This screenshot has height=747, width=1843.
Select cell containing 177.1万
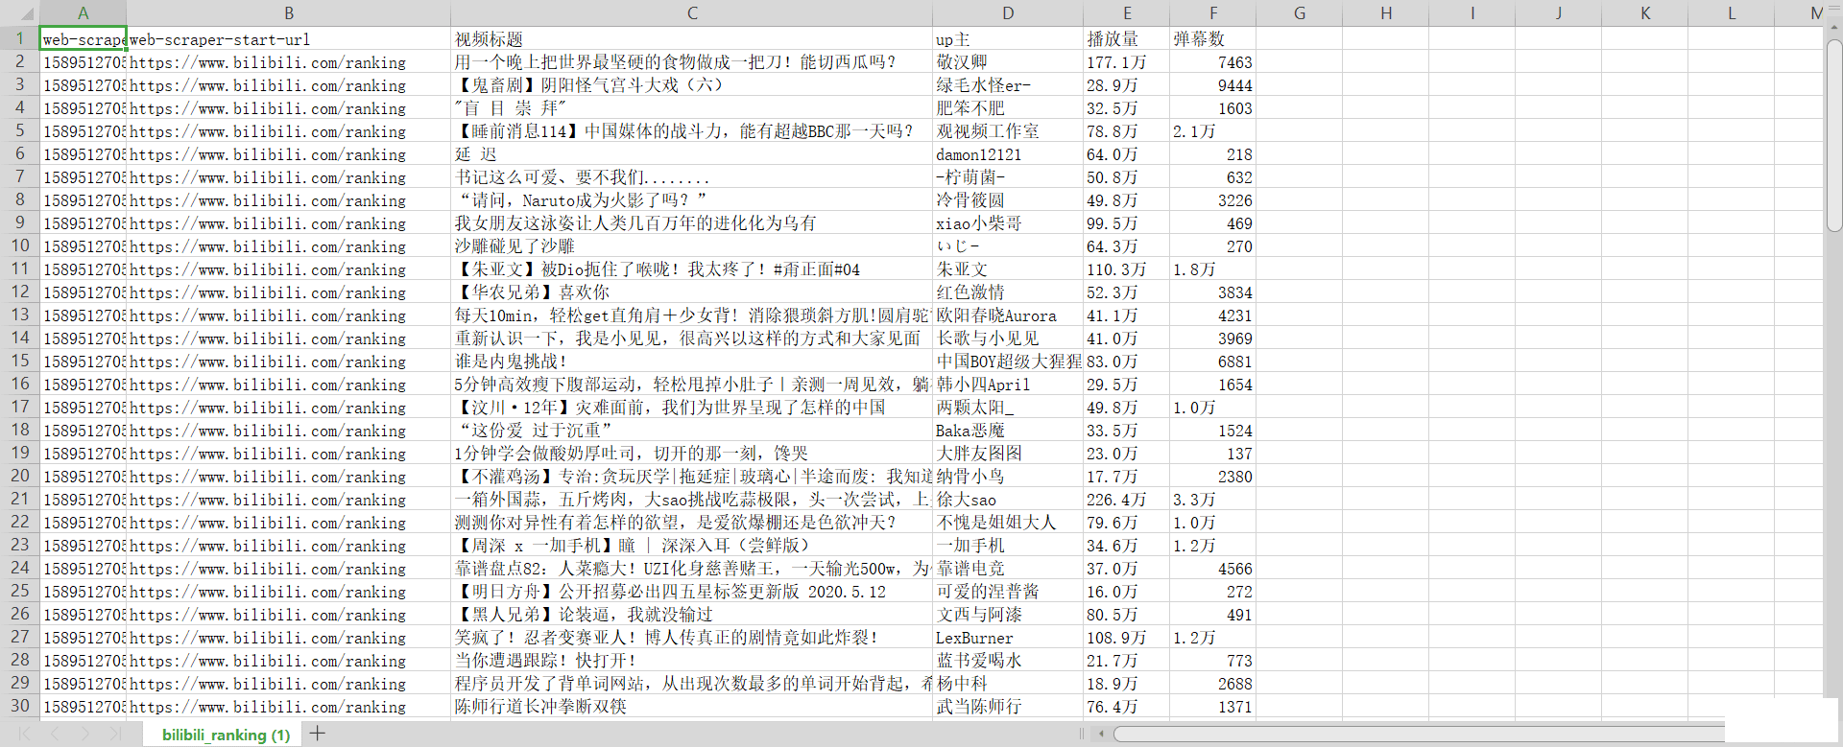pos(1127,62)
